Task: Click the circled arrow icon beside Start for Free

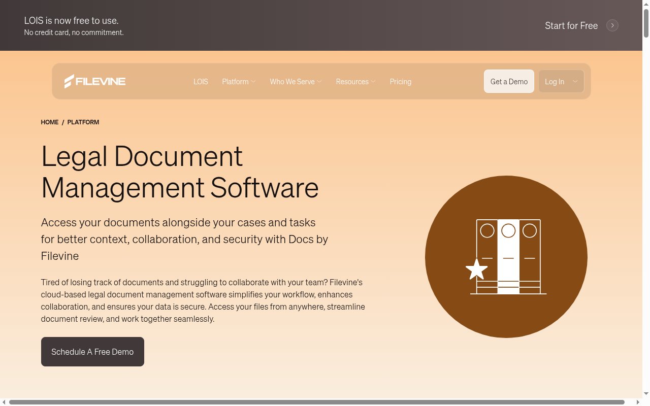Action: click(x=612, y=25)
